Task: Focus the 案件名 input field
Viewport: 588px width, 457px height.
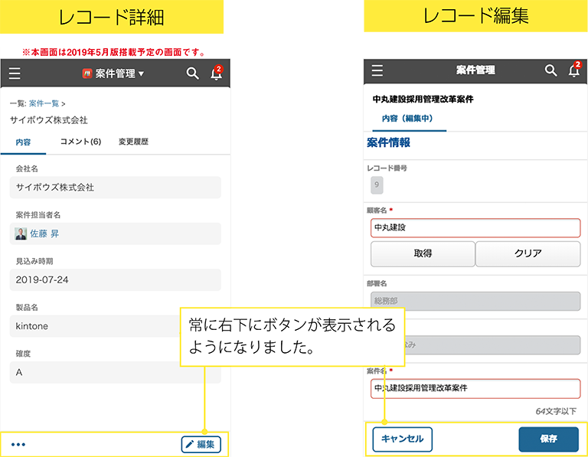Action: [x=475, y=389]
